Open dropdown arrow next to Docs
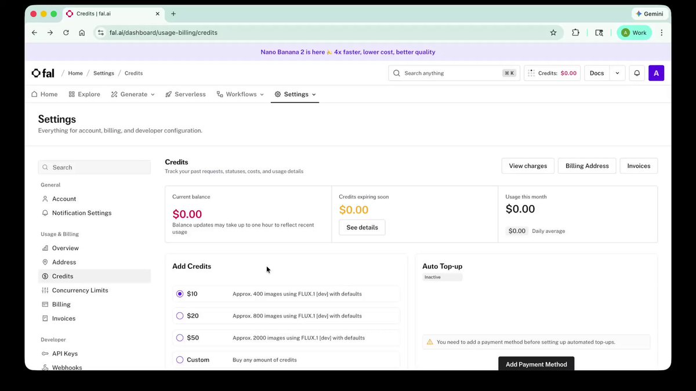This screenshot has width=696, height=391. click(617, 73)
